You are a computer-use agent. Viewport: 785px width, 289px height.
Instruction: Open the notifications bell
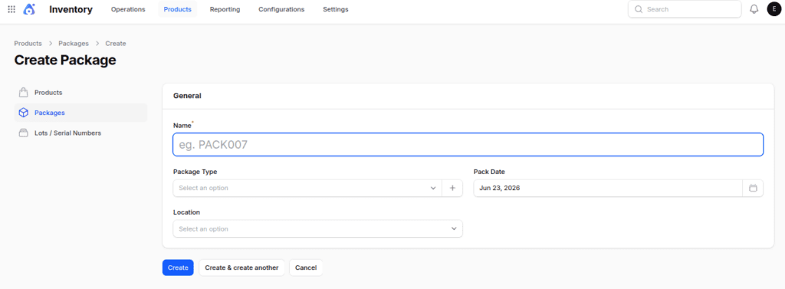754,9
